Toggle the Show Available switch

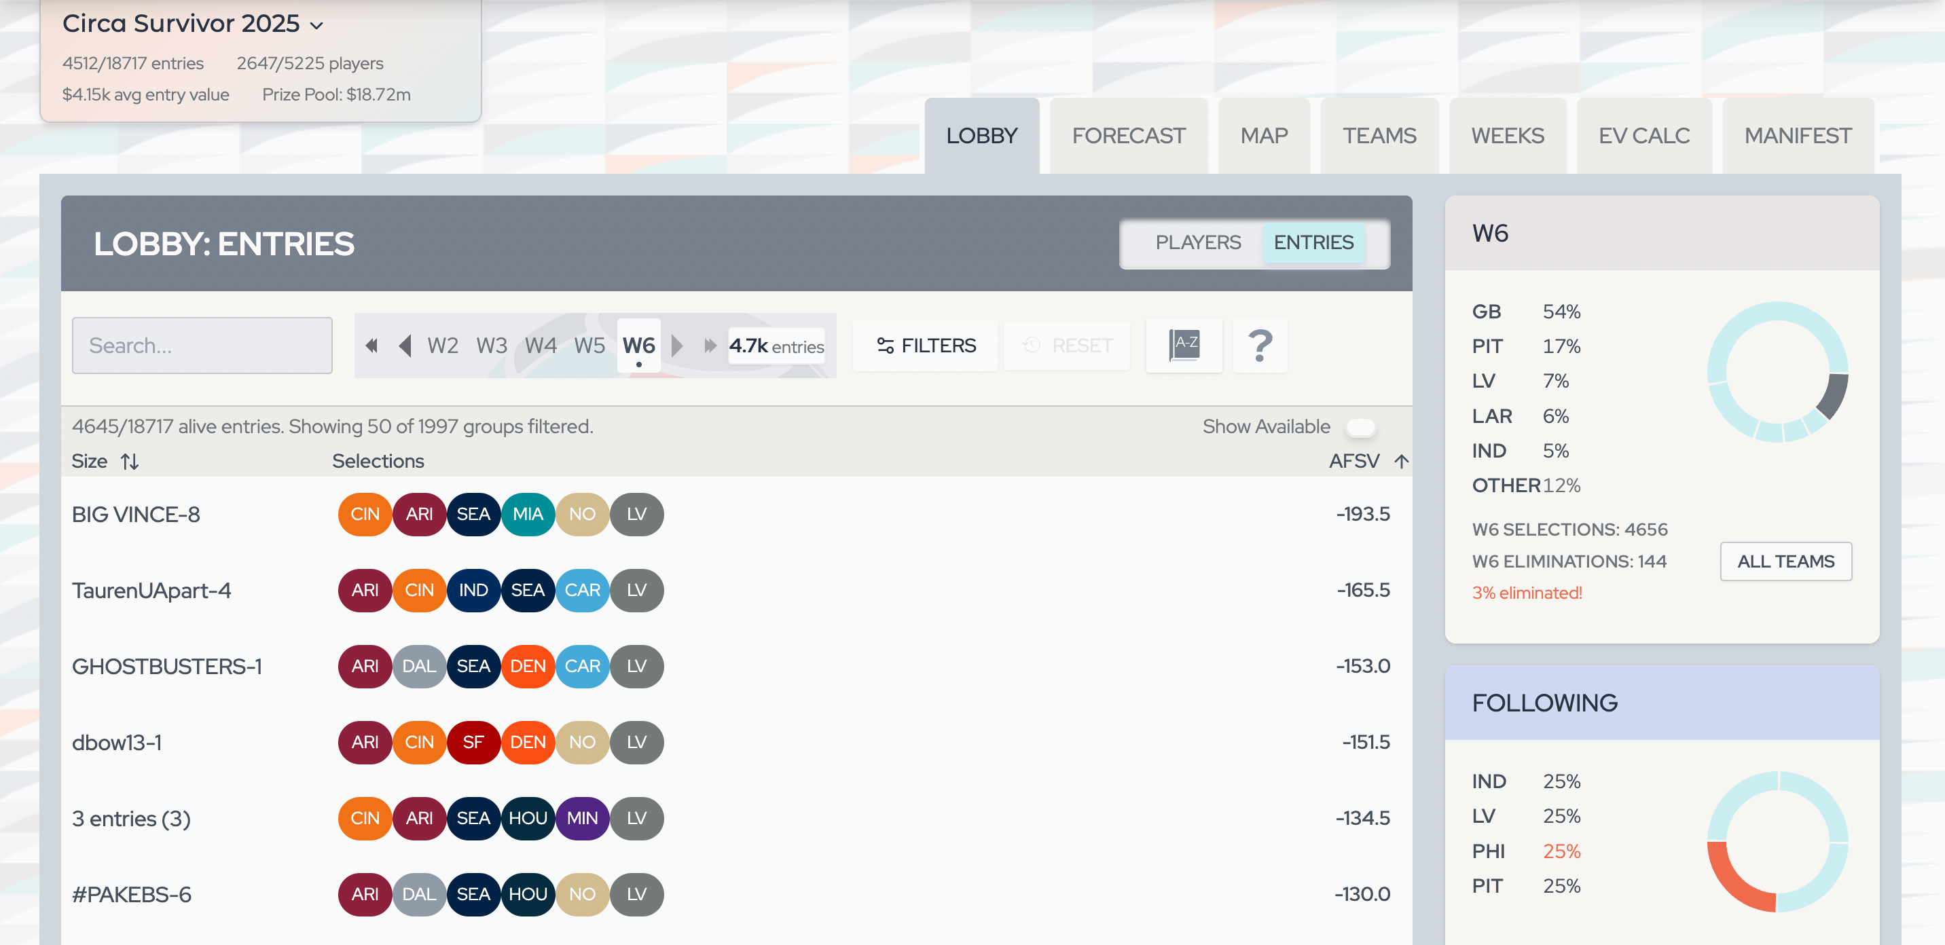1360,427
